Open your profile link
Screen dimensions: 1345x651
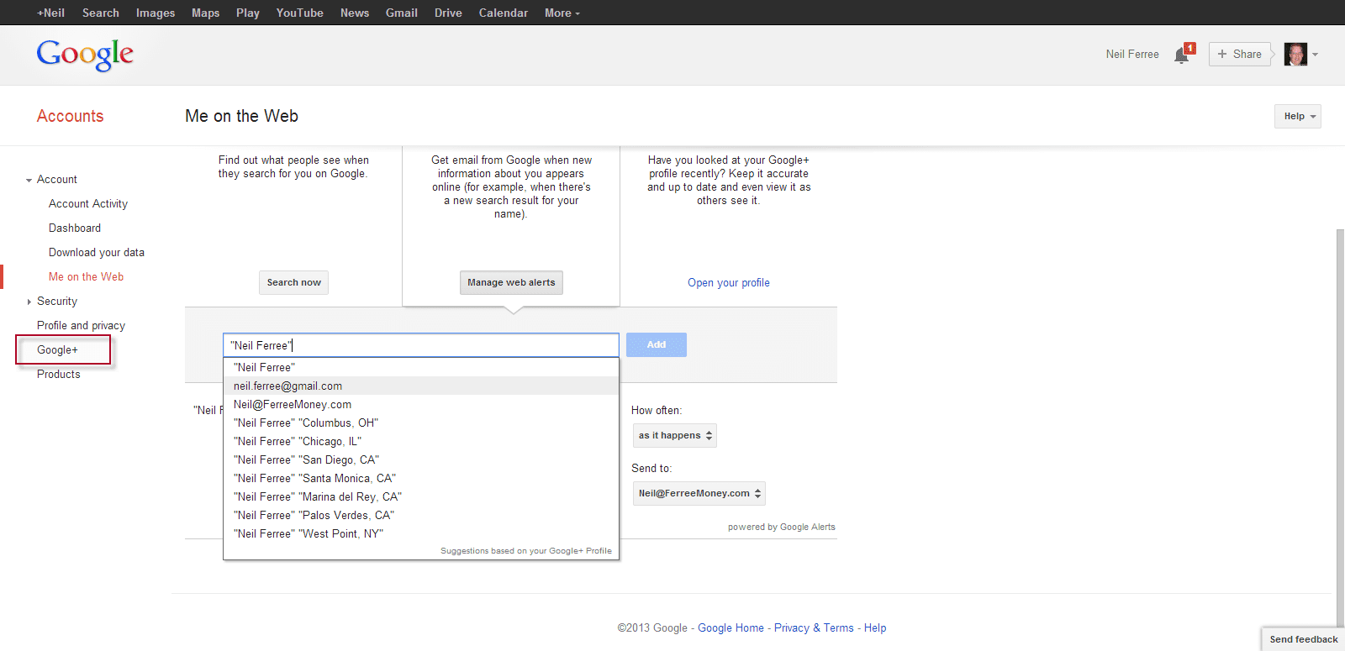point(729,282)
